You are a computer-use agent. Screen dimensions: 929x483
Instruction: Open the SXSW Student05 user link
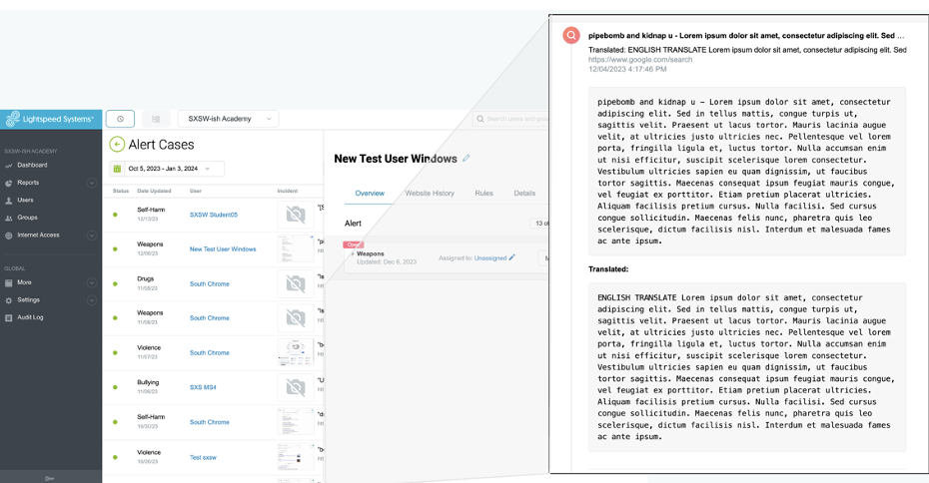click(214, 215)
